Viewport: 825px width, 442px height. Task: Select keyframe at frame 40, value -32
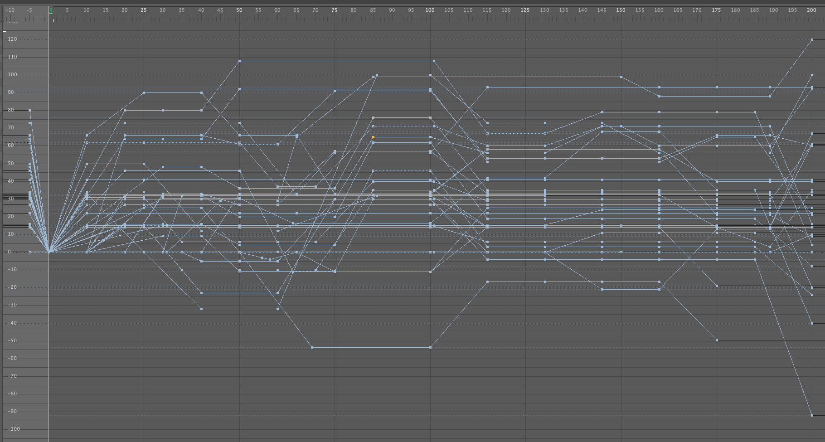(201, 309)
